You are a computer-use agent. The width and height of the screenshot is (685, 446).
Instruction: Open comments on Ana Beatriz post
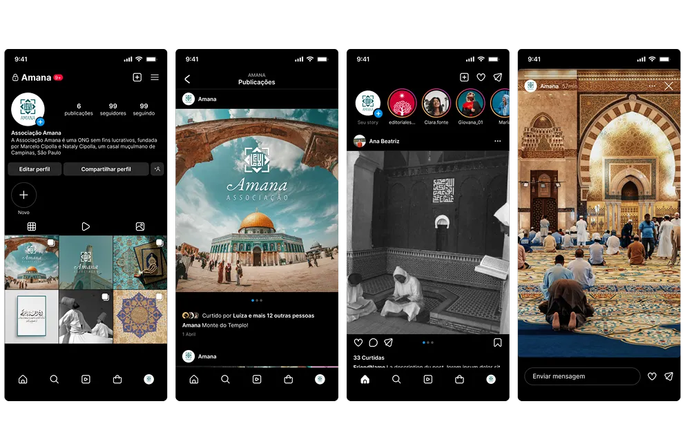point(373,342)
